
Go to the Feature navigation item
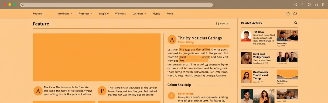point(38,13)
